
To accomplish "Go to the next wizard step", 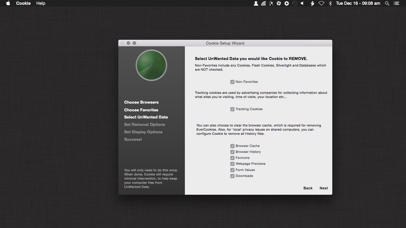I will click(324, 188).
